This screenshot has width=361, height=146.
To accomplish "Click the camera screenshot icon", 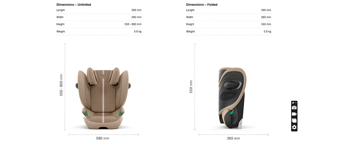I will click(x=294, y=107).
